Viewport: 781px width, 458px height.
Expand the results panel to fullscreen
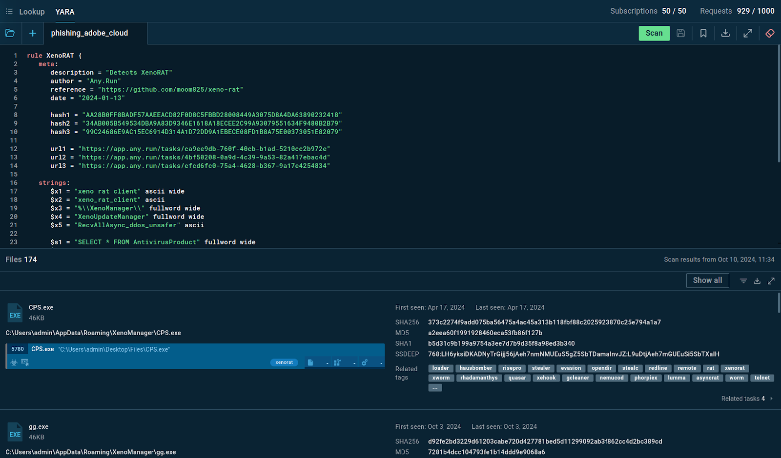point(771,281)
